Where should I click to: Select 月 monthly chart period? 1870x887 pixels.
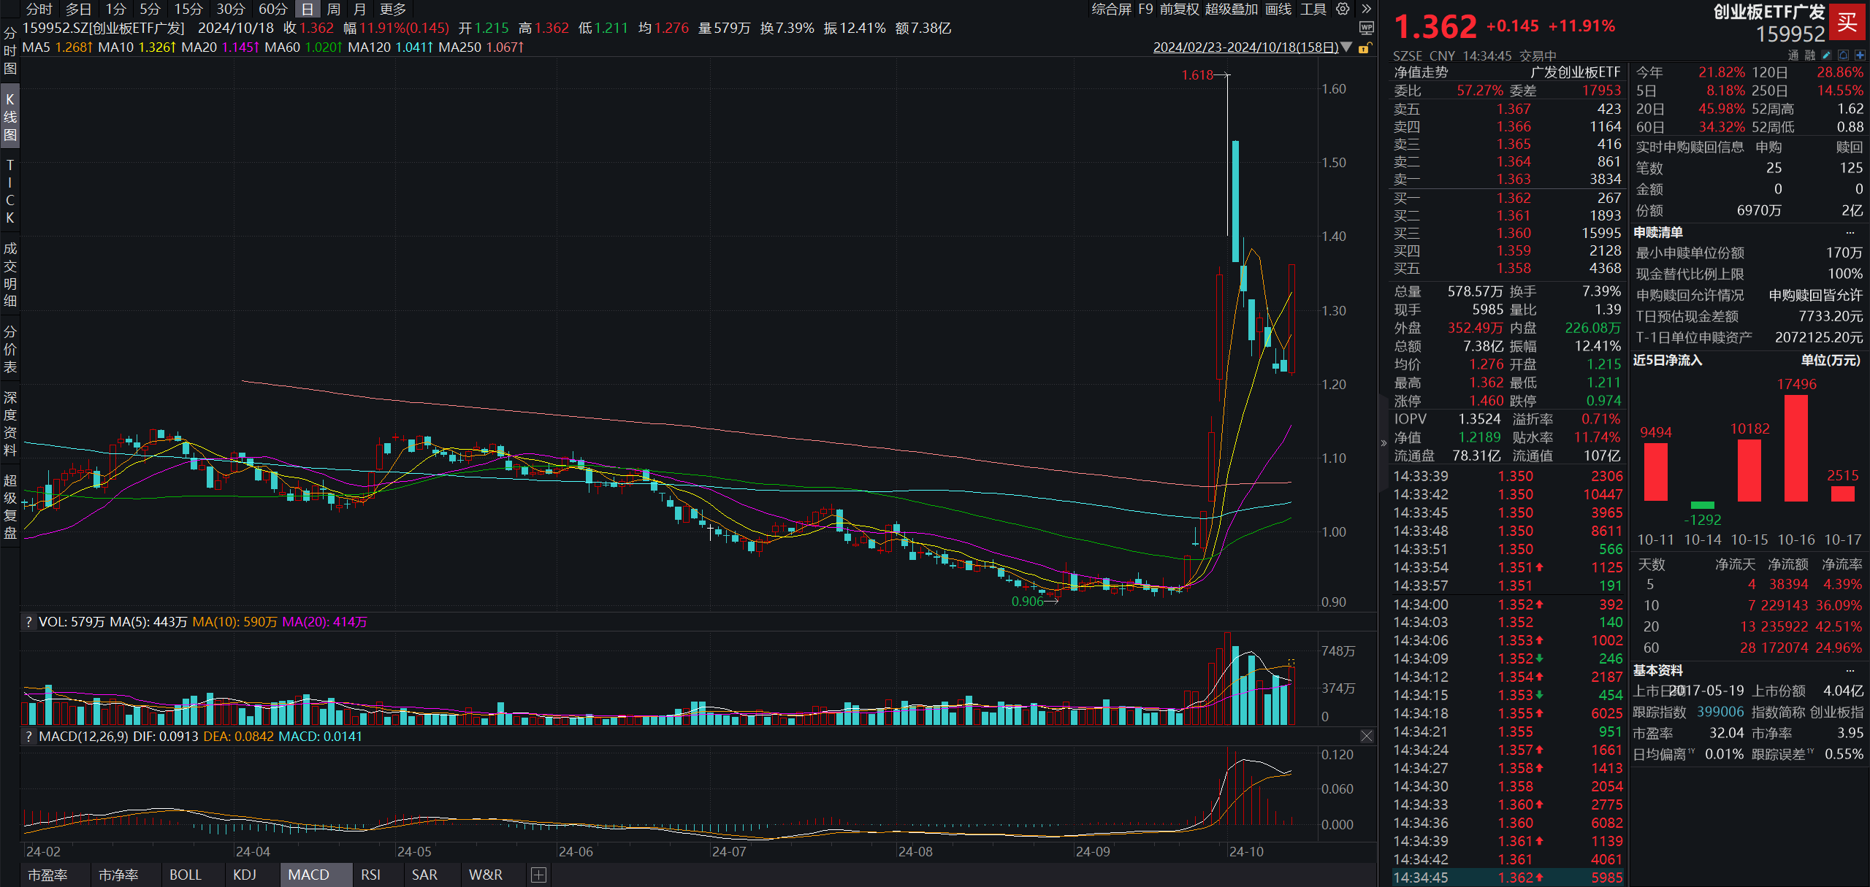pyautogui.click(x=360, y=9)
